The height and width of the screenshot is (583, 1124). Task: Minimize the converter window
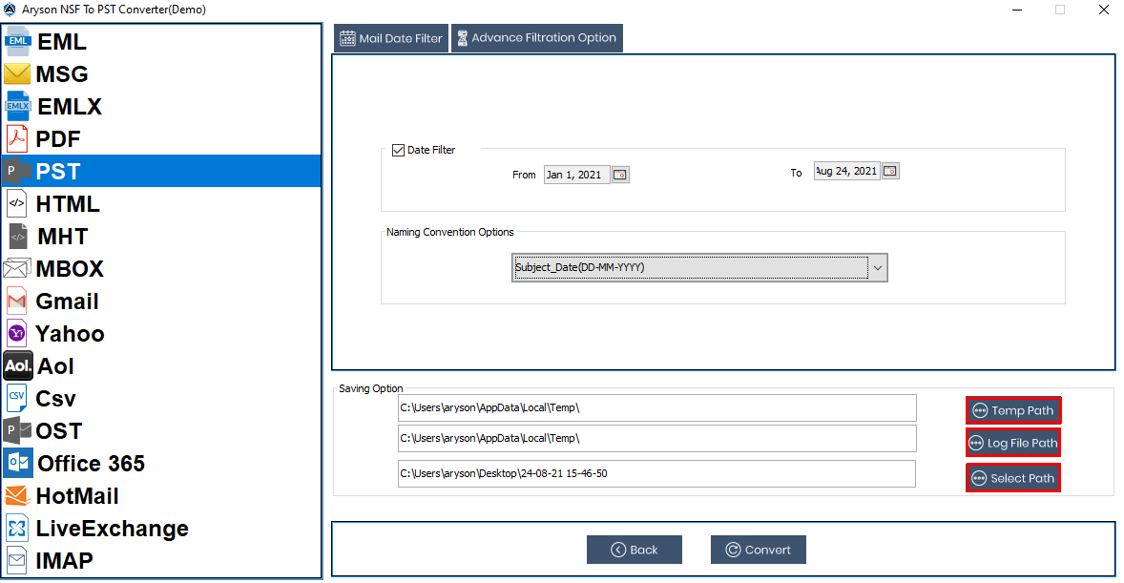tap(1017, 10)
